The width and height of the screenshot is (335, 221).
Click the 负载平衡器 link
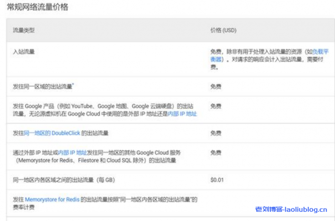(x=321, y=52)
